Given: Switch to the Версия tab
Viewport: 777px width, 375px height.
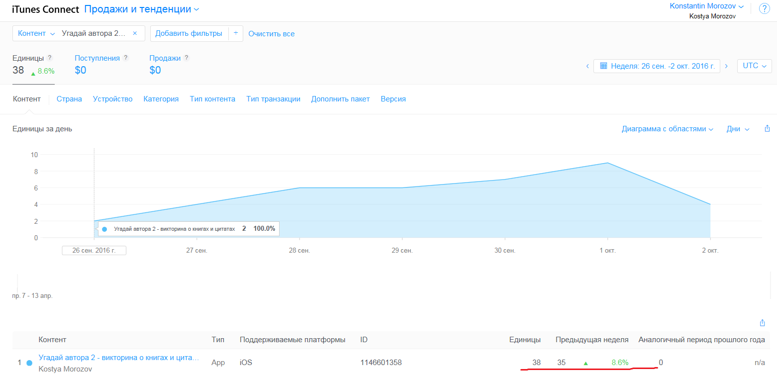Looking at the screenshot, I should pos(393,99).
